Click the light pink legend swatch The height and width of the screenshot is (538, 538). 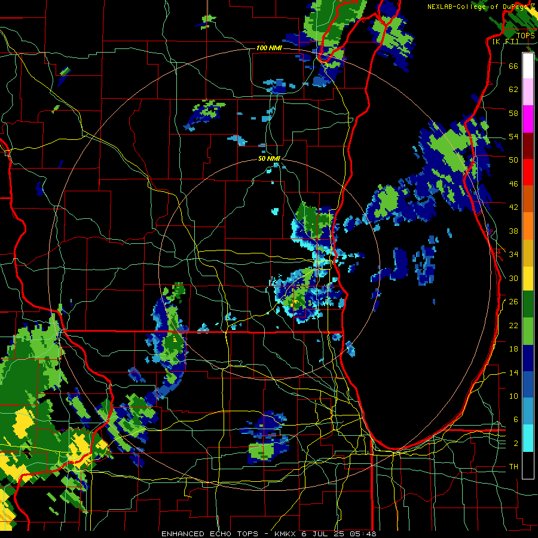click(x=528, y=92)
